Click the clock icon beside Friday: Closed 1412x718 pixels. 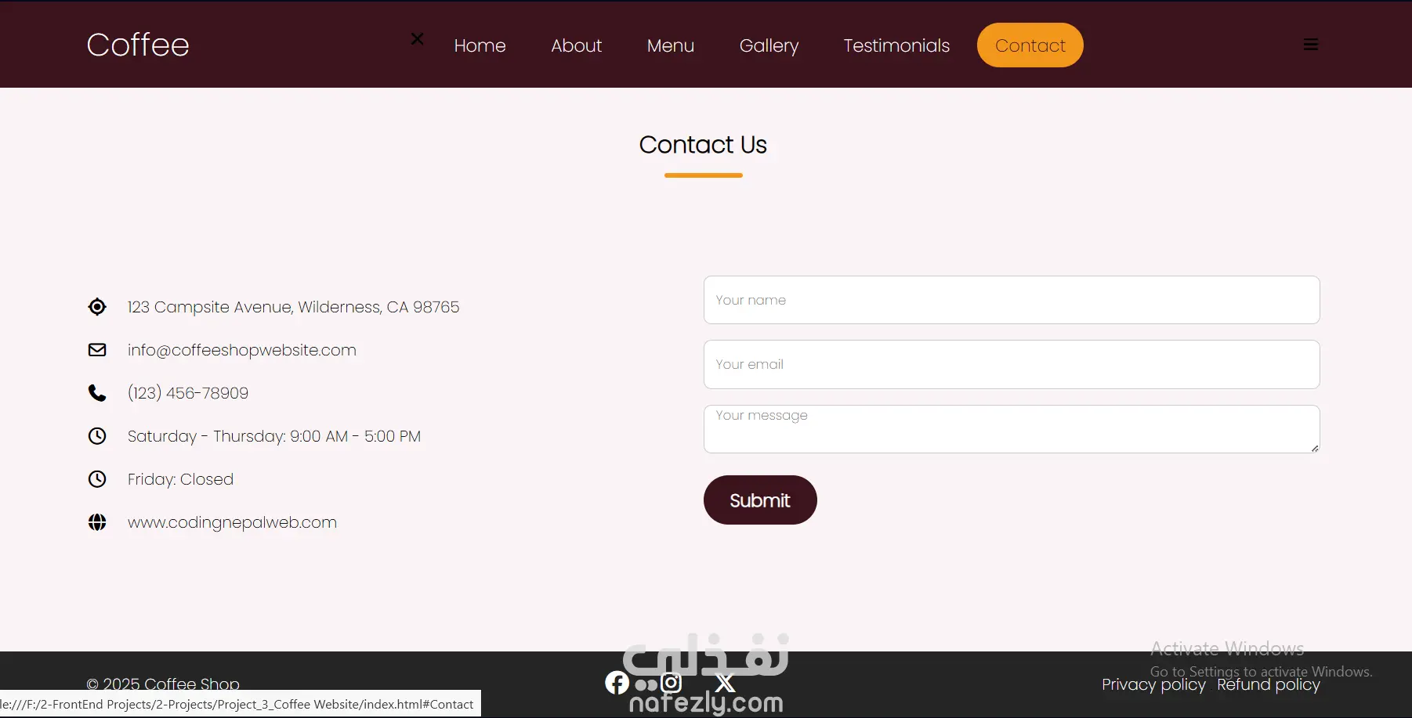[97, 479]
